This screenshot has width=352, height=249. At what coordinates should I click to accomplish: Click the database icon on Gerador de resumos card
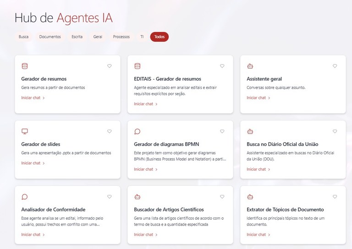(x=25, y=66)
